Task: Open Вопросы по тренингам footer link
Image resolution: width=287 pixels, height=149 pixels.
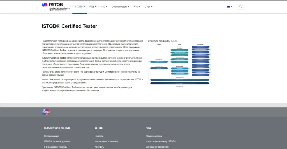Action: 157,147
